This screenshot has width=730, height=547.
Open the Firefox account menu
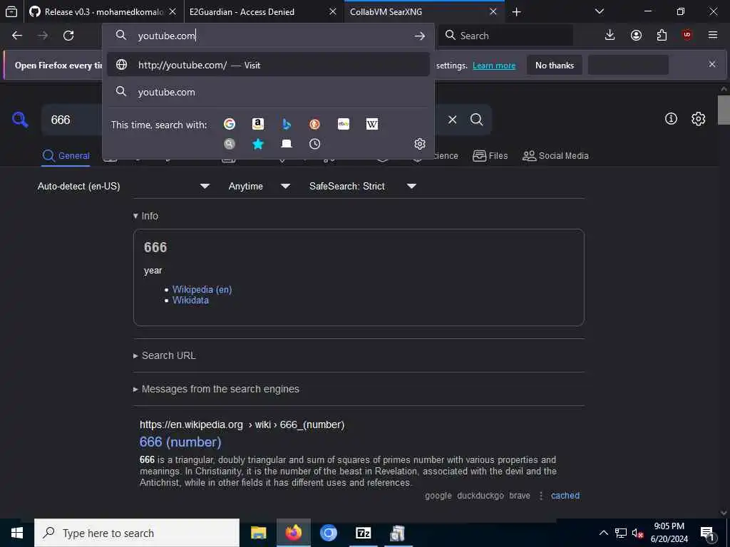click(x=636, y=35)
